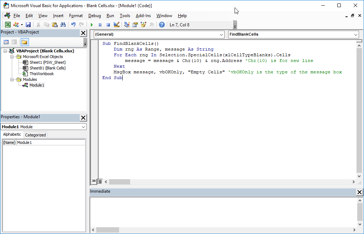The width and height of the screenshot is (364, 234).
Task: Click the Break pause icon
Action: pos(100,25)
